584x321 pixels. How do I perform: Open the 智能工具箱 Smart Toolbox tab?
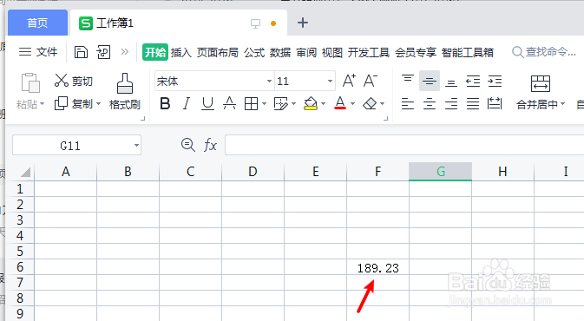point(468,53)
